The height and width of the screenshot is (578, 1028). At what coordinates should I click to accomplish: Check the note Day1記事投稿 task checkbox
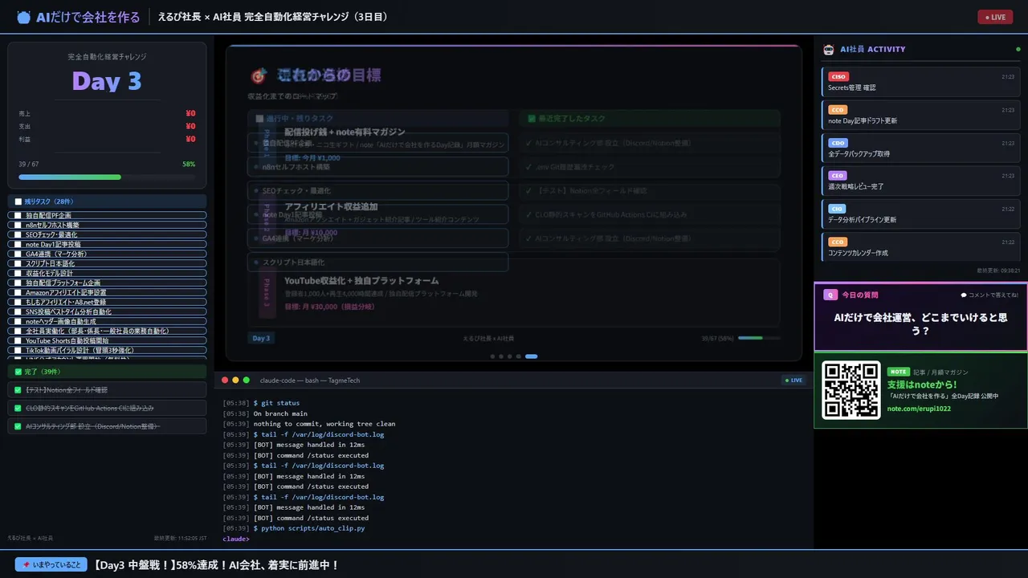(x=18, y=244)
